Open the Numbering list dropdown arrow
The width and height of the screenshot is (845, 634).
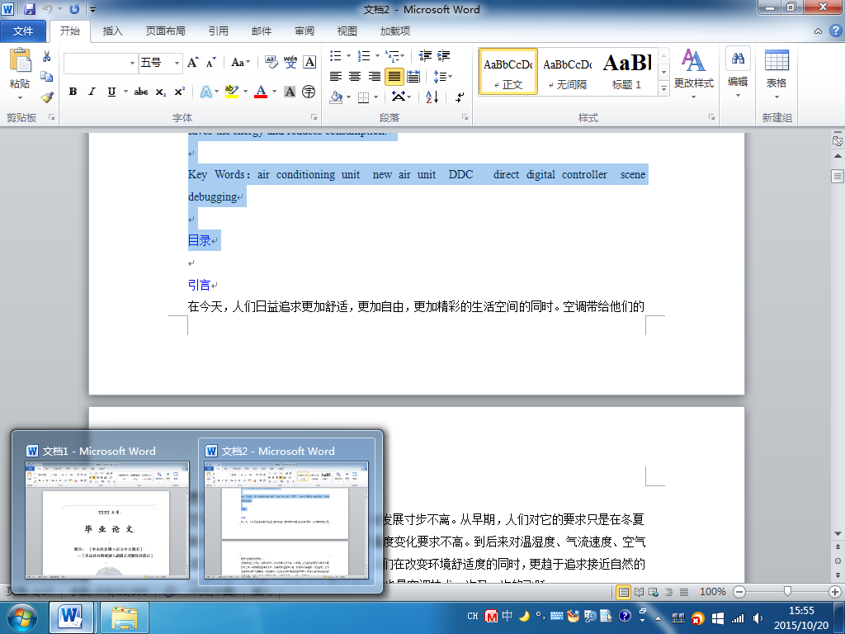tap(376, 55)
